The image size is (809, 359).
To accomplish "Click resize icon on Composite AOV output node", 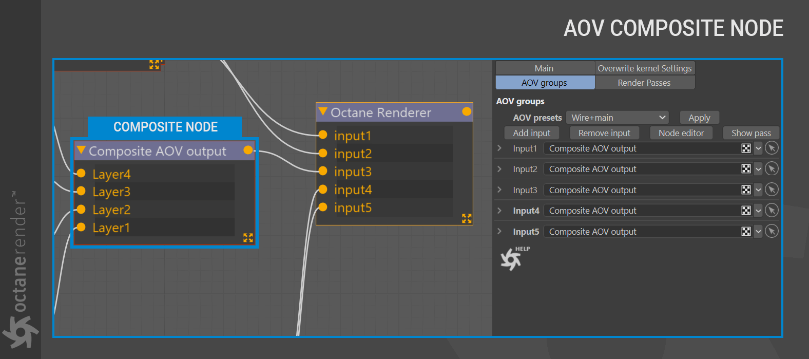I will (248, 238).
